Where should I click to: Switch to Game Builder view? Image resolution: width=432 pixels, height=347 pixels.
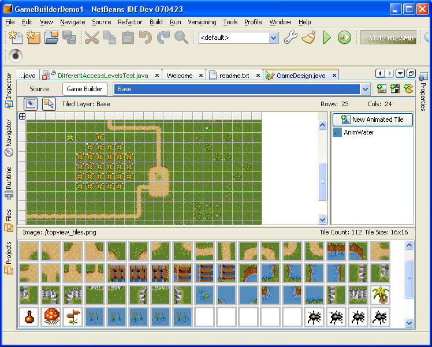pos(84,89)
